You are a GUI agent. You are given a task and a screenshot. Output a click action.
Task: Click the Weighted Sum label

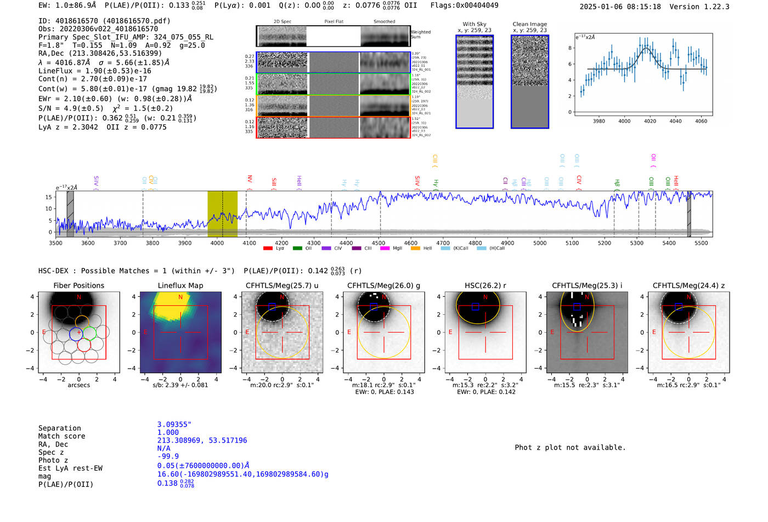(x=421, y=35)
